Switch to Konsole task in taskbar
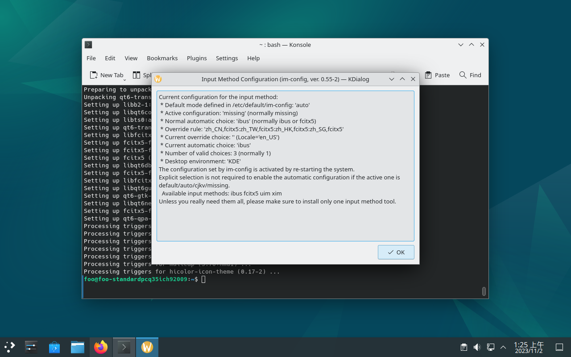Image resolution: width=571 pixels, height=357 pixels. (124, 347)
